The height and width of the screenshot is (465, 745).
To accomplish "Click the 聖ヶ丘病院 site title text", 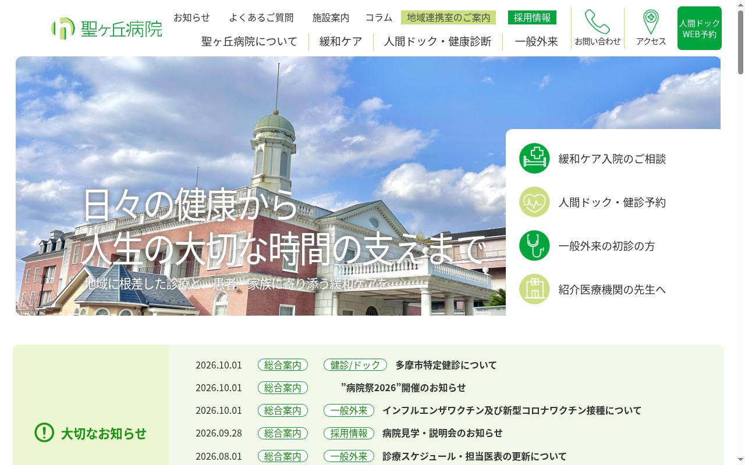I will pyautogui.click(x=122, y=29).
